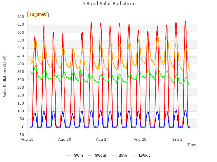
Task: Click the first green LWin peak after Aug 16
Action: (36, 66)
